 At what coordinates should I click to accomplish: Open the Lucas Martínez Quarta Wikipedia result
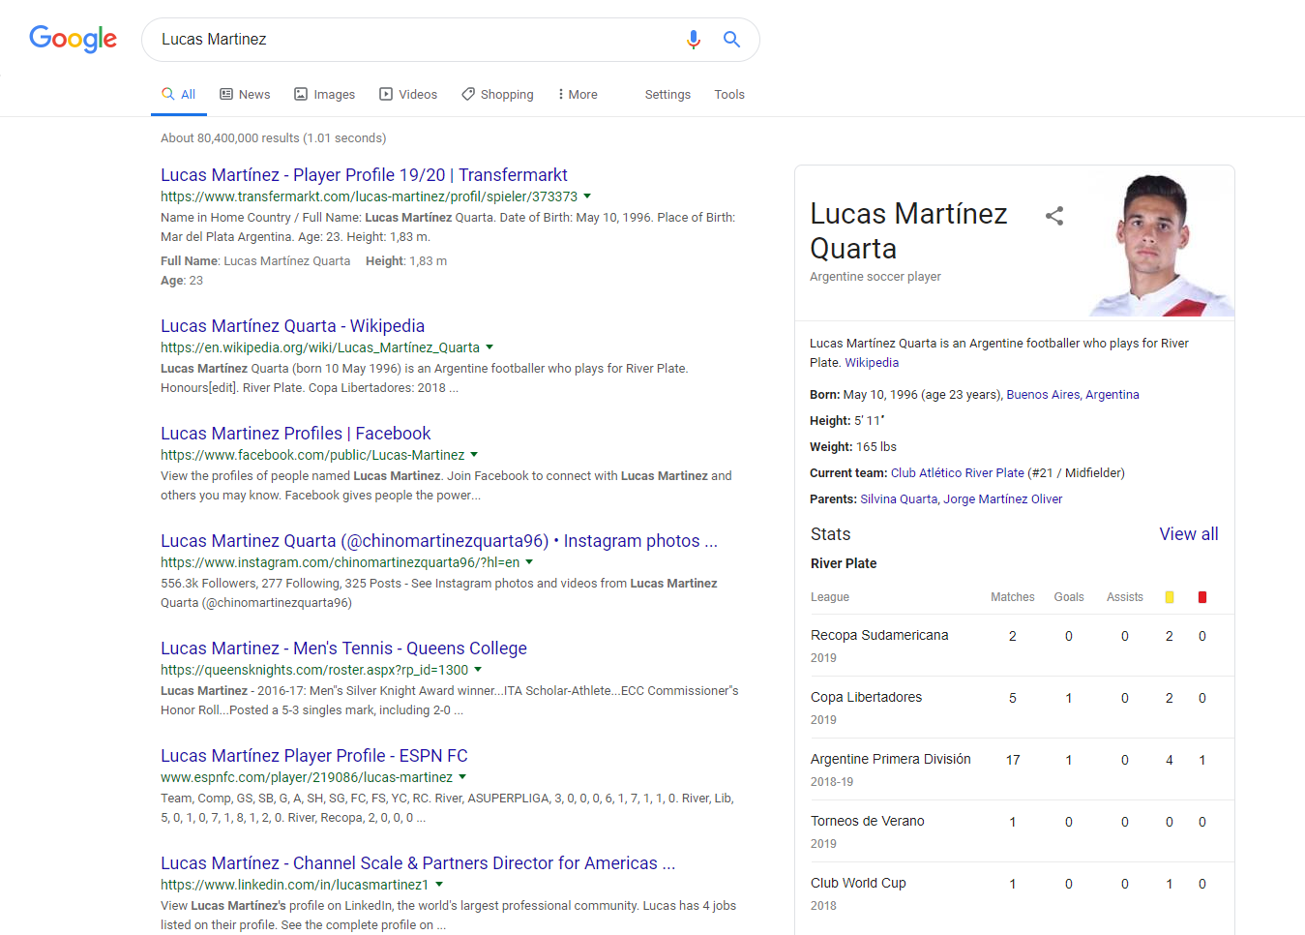point(292,326)
